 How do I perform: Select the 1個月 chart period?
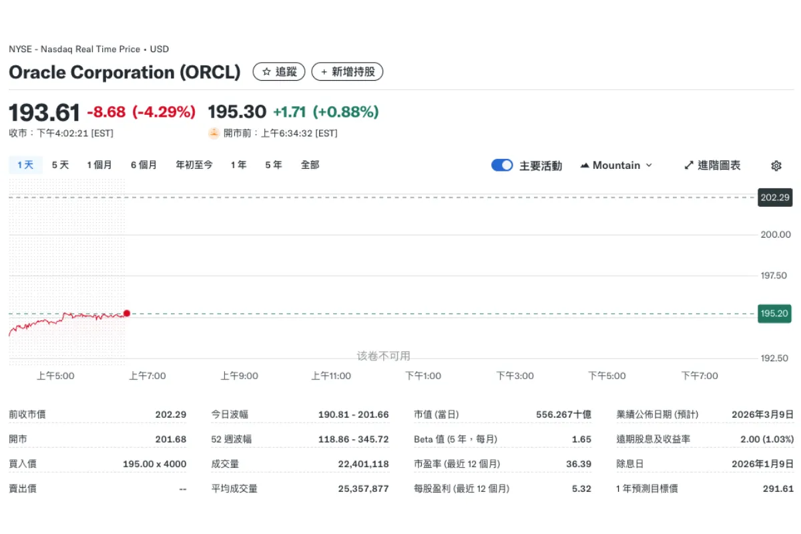100,164
